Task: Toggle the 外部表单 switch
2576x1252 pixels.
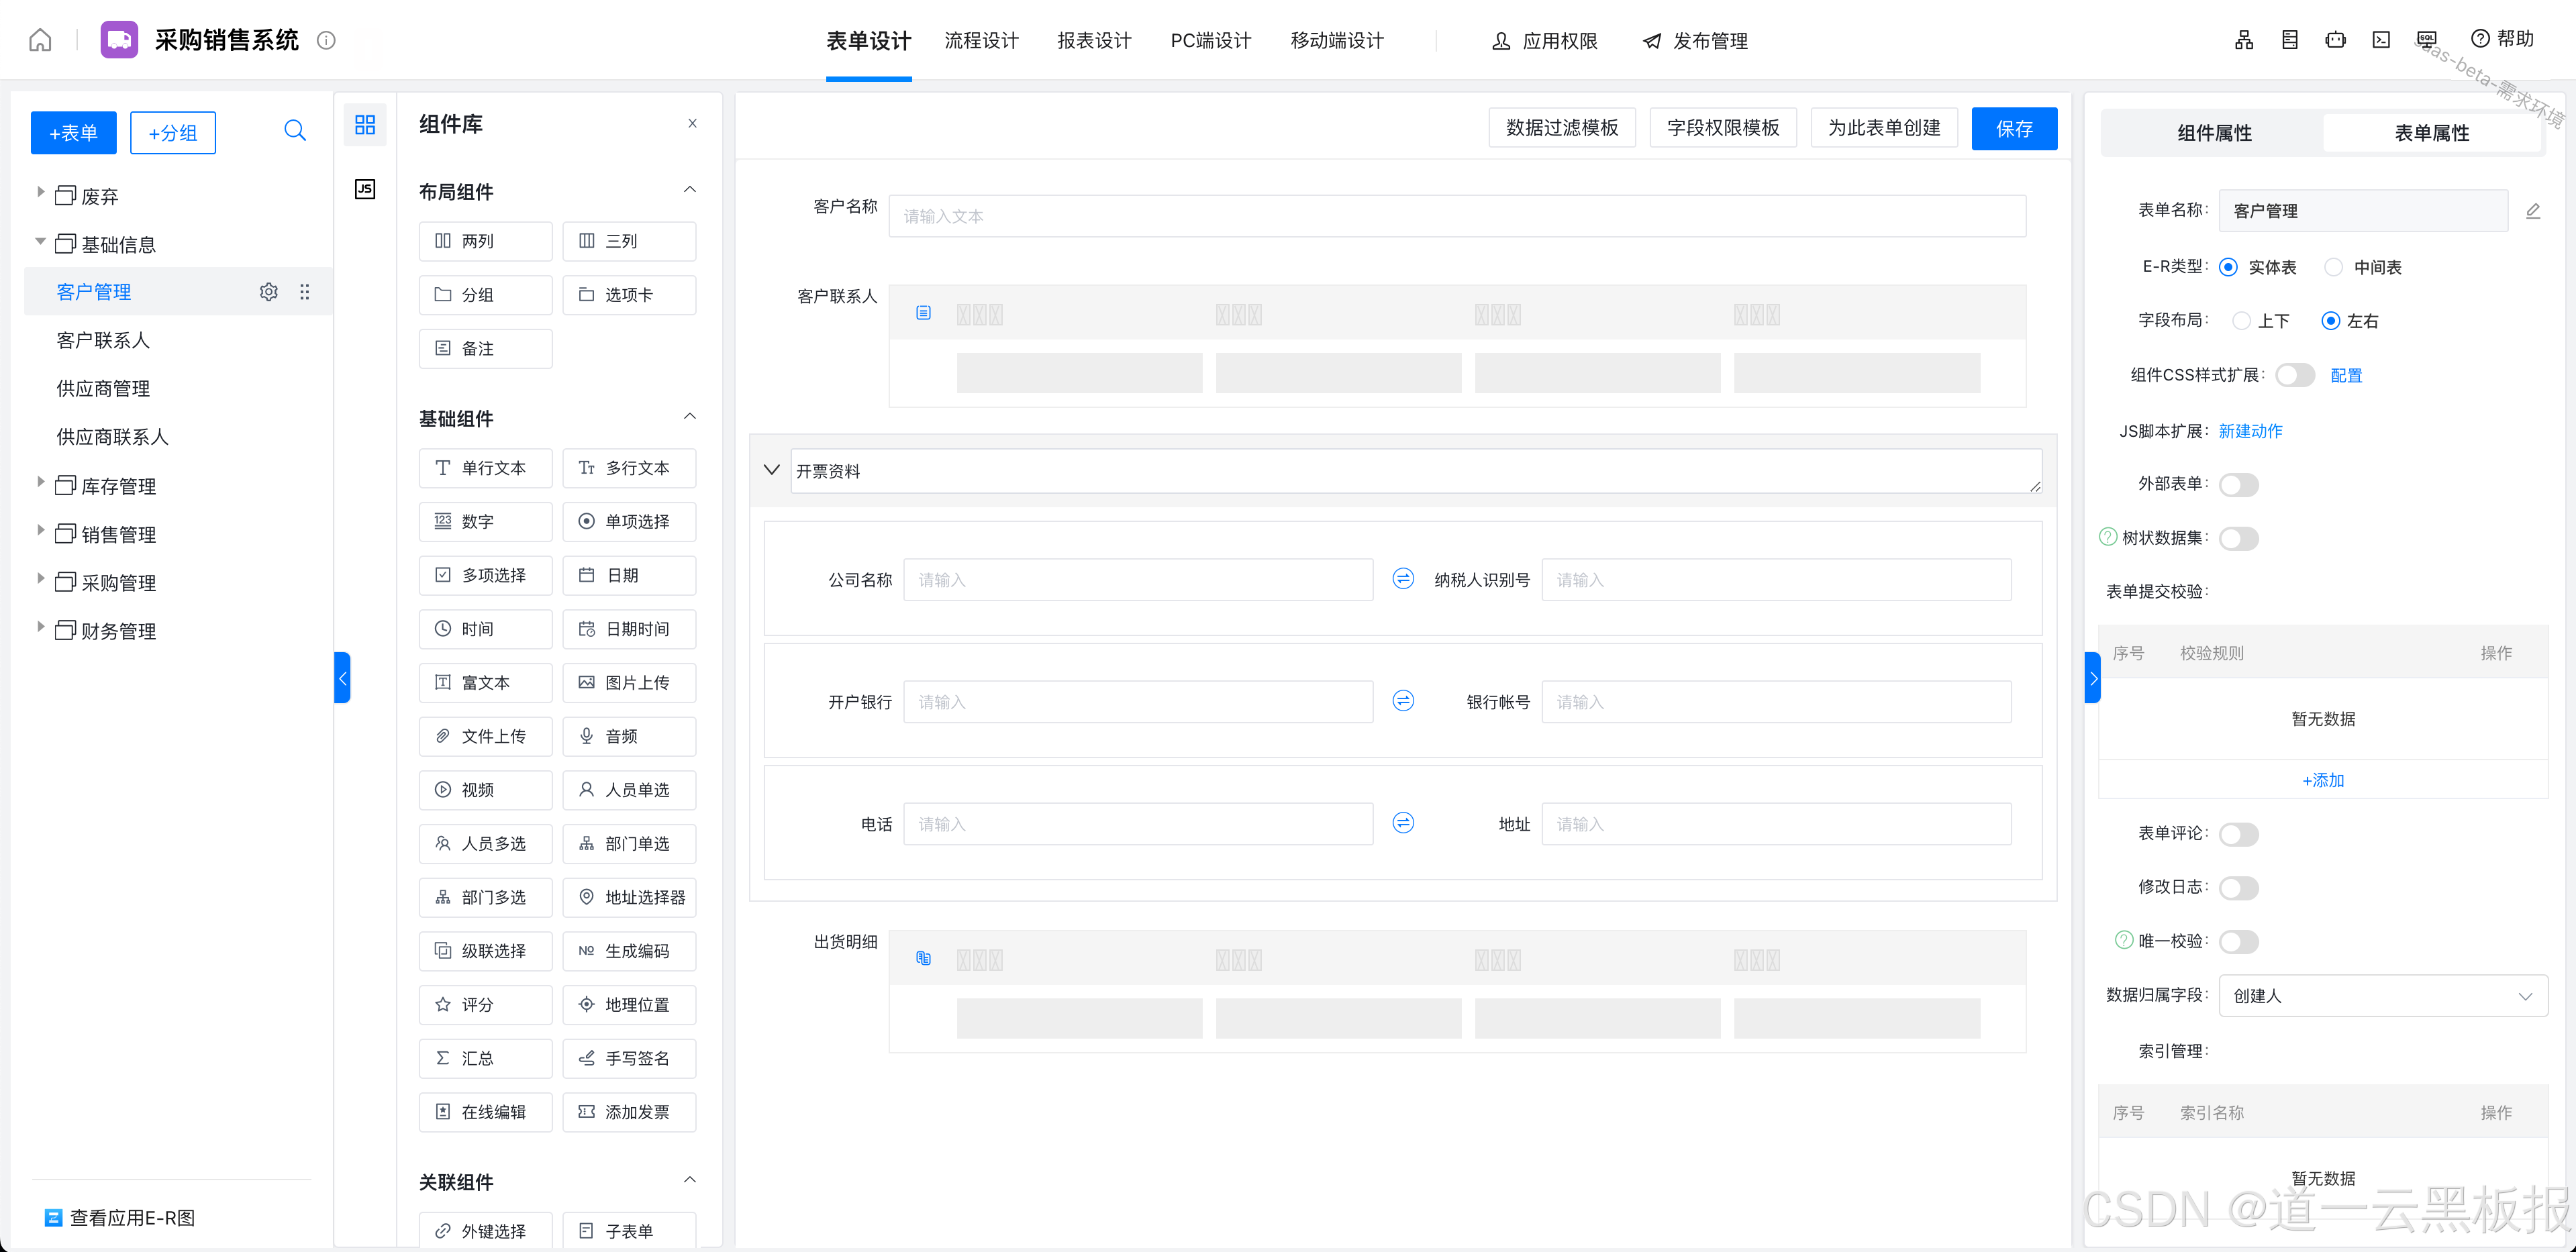Action: (2238, 485)
